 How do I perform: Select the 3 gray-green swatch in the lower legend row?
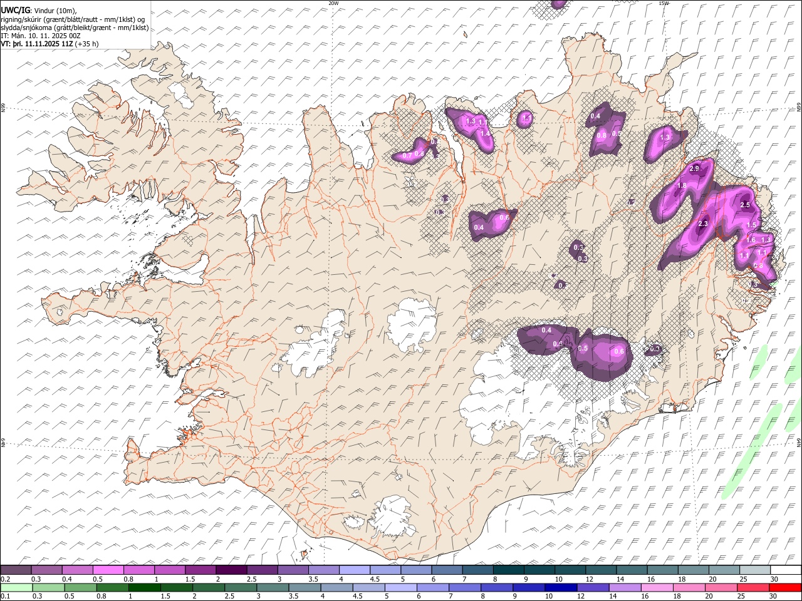[x=273, y=587]
